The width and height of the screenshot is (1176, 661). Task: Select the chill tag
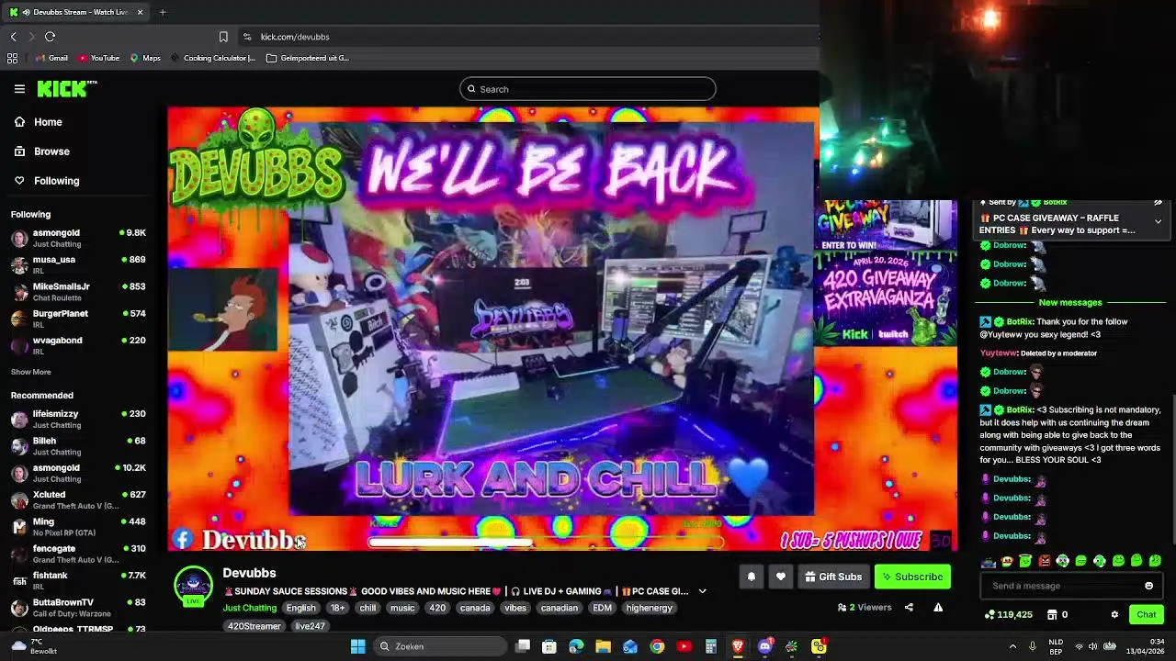coord(367,608)
